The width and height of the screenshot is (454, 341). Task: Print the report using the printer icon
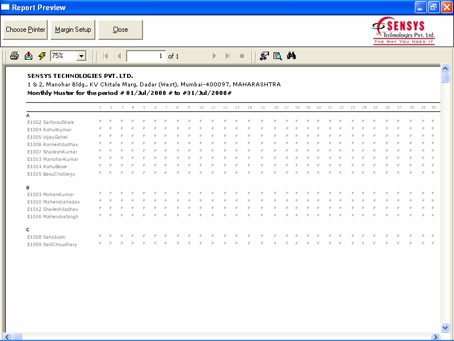15,56
